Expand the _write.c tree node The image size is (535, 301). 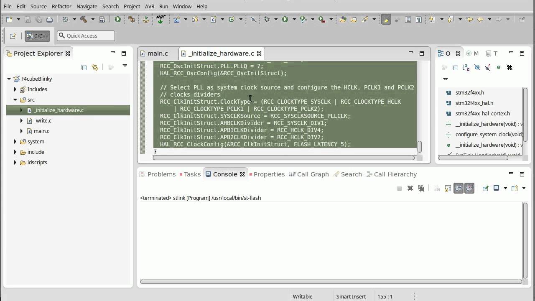pyautogui.click(x=21, y=120)
